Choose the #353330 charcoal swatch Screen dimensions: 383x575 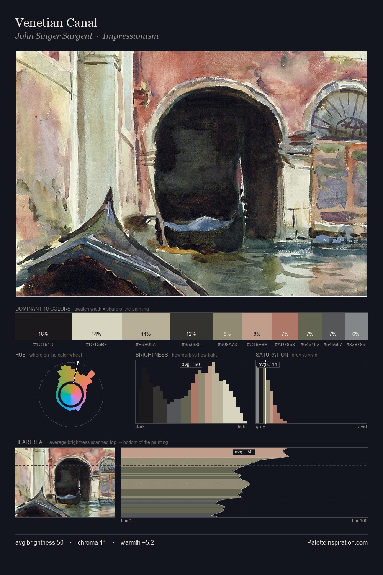click(191, 326)
